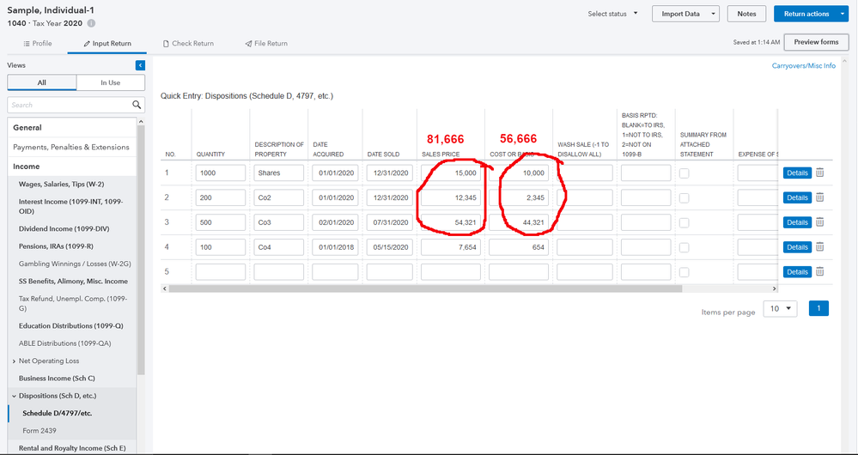The height and width of the screenshot is (455, 858).
Task: Collapse the Views sidebar panel arrow
Action: (x=140, y=65)
